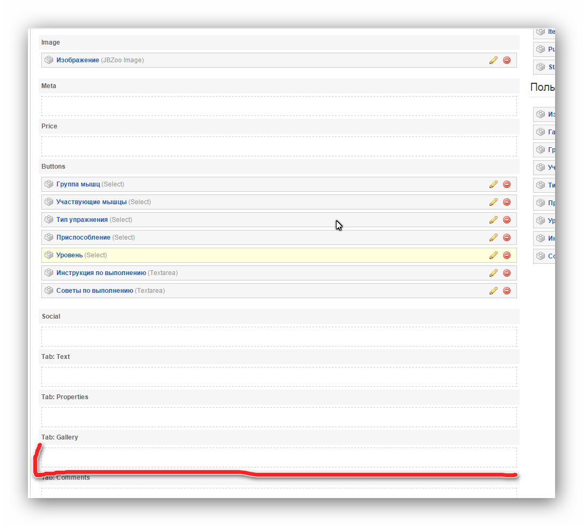Delete the Приспособление element

pos(506,237)
